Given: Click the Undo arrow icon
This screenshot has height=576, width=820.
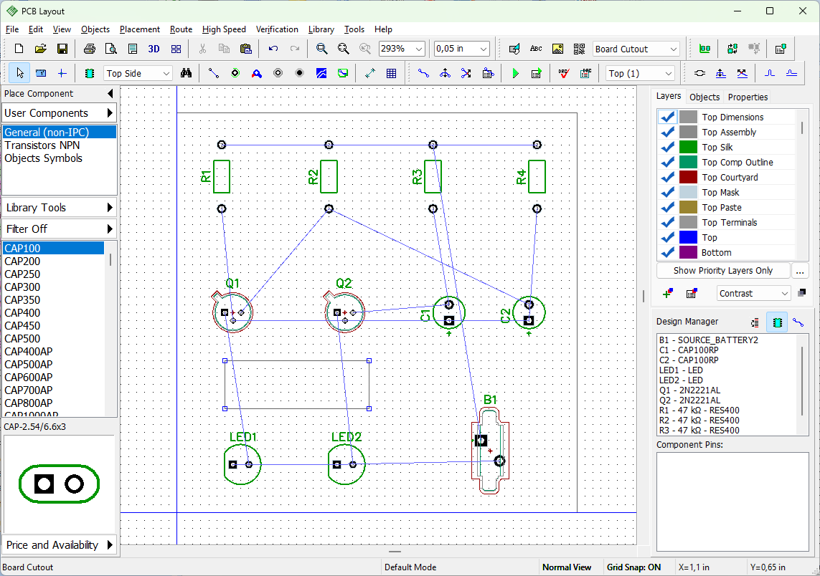Looking at the screenshot, I should tap(273, 49).
